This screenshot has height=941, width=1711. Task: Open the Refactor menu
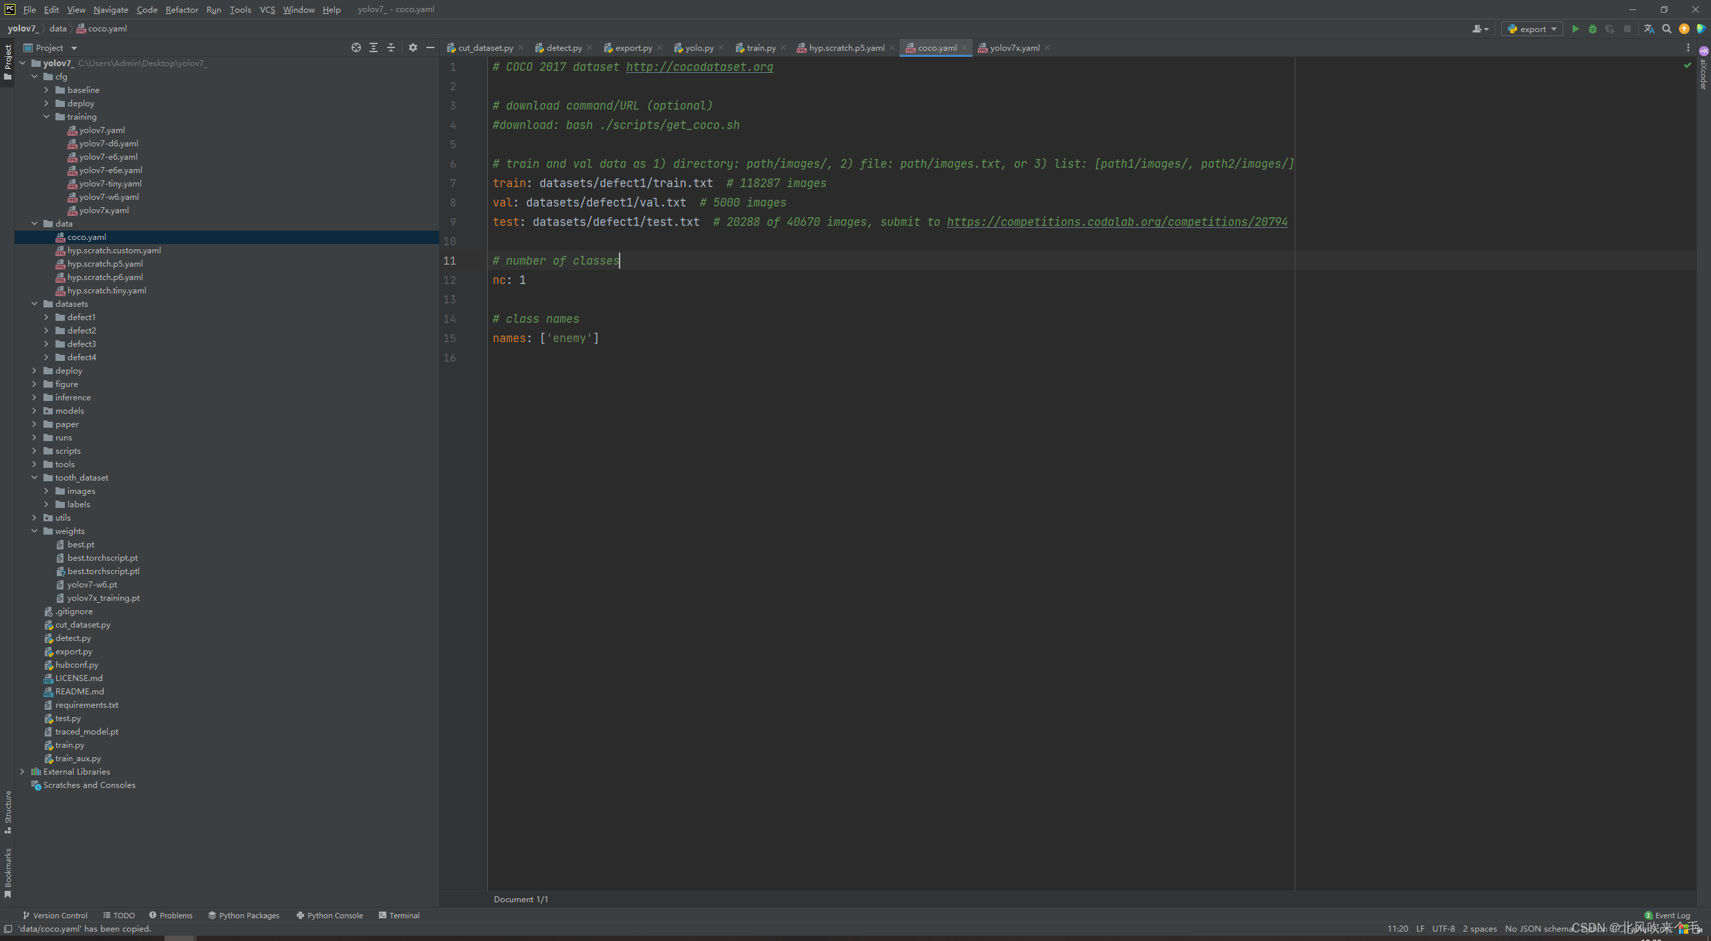[182, 9]
